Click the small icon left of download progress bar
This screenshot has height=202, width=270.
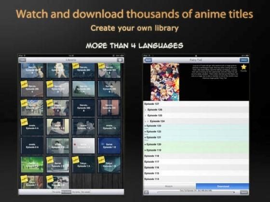146,192
